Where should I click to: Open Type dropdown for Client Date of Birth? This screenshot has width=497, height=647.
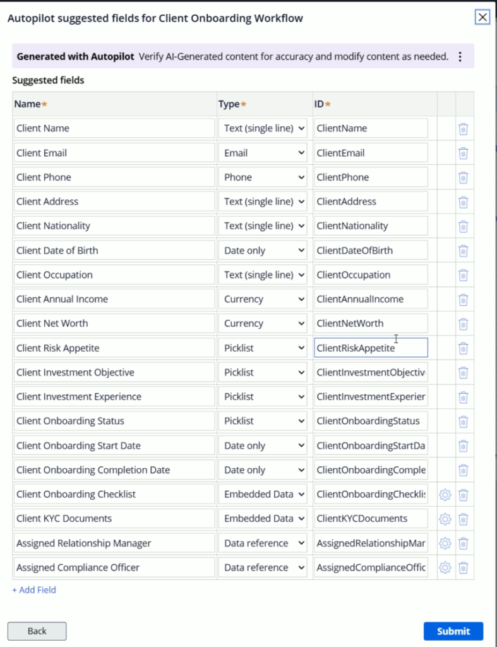[263, 250]
